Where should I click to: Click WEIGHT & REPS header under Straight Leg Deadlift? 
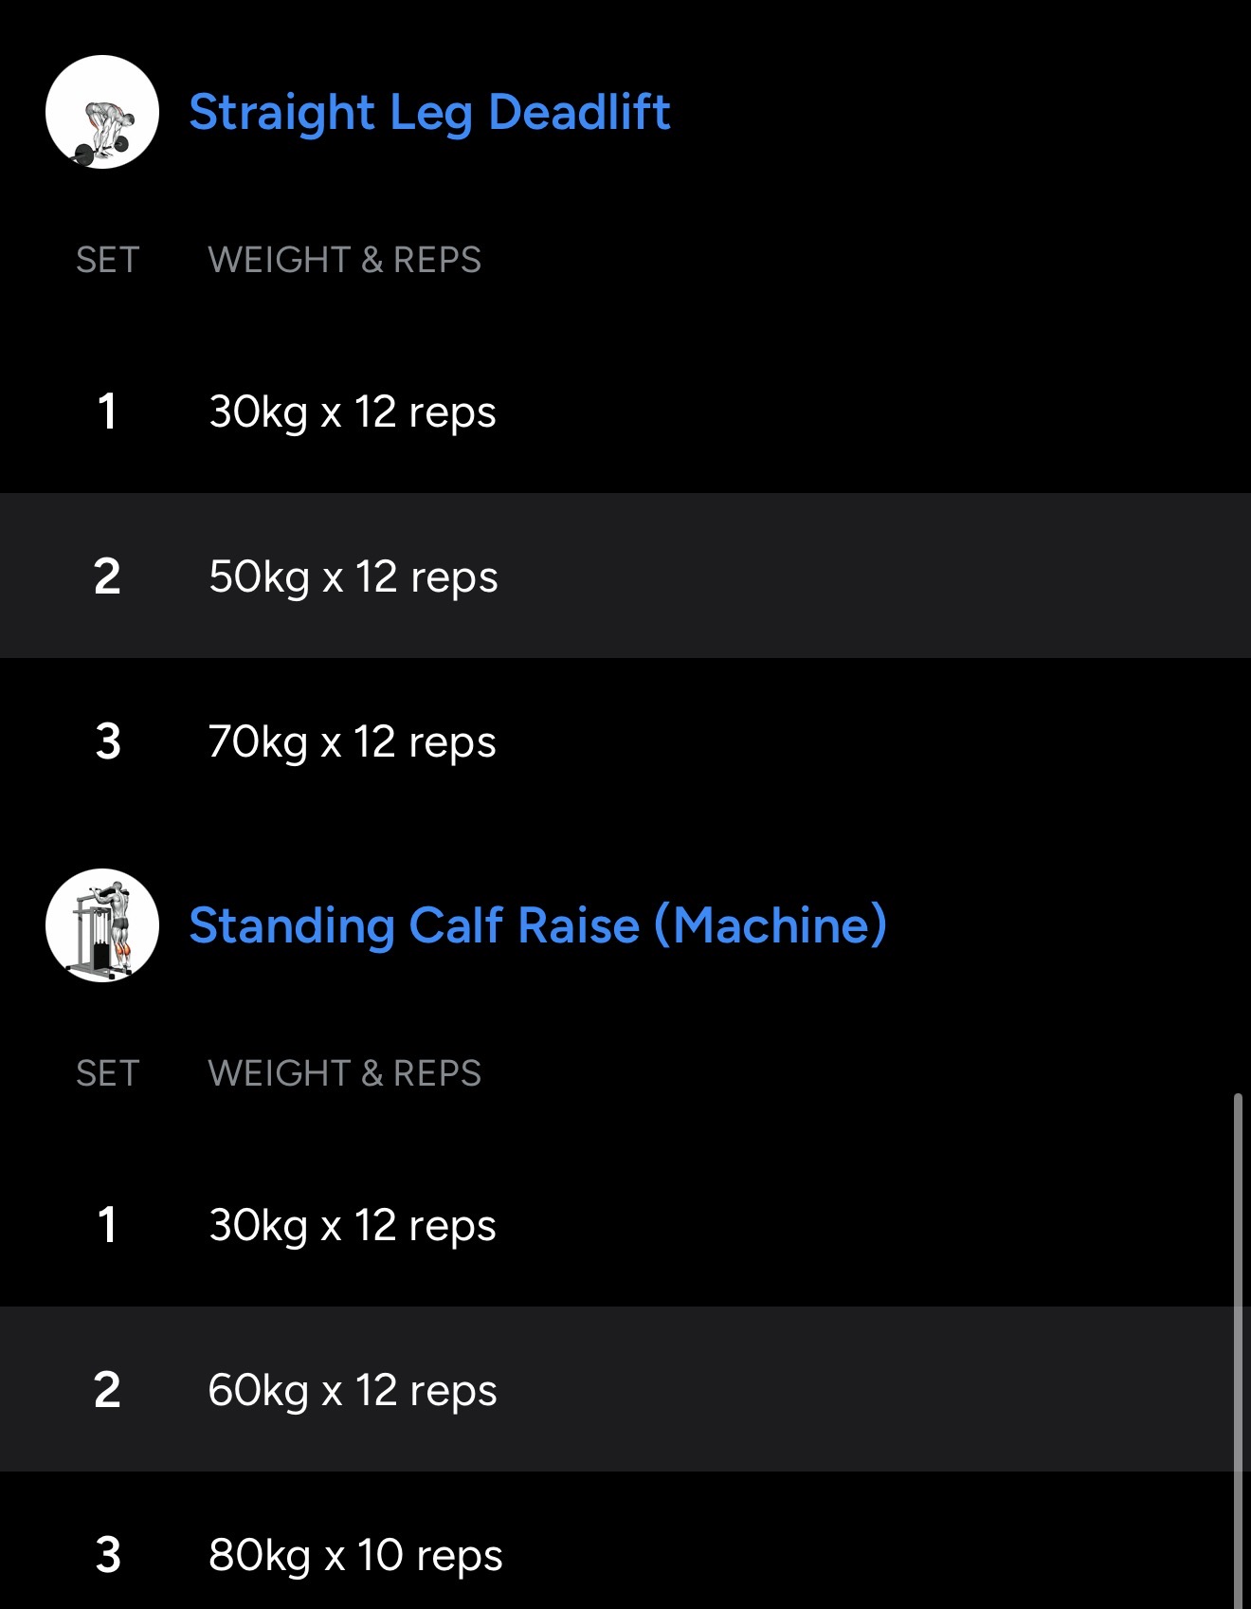[344, 260]
